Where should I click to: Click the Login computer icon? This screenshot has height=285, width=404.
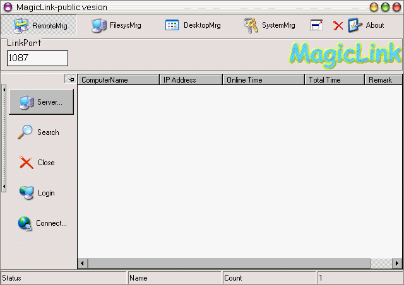click(x=27, y=193)
